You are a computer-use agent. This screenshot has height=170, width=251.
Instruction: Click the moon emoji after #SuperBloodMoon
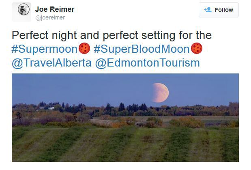pyautogui.click(x=197, y=49)
